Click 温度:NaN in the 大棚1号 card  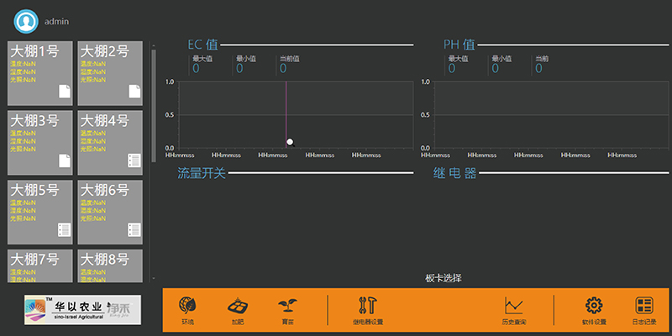coord(24,64)
